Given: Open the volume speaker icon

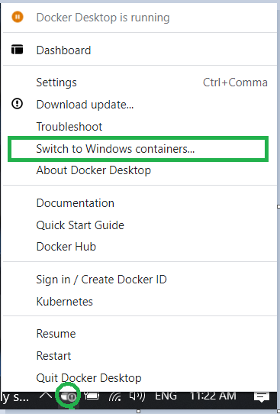Looking at the screenshot, I should (137, 396).
